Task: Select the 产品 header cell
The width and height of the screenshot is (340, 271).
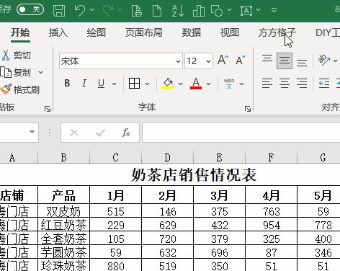Action: (63, 195)
